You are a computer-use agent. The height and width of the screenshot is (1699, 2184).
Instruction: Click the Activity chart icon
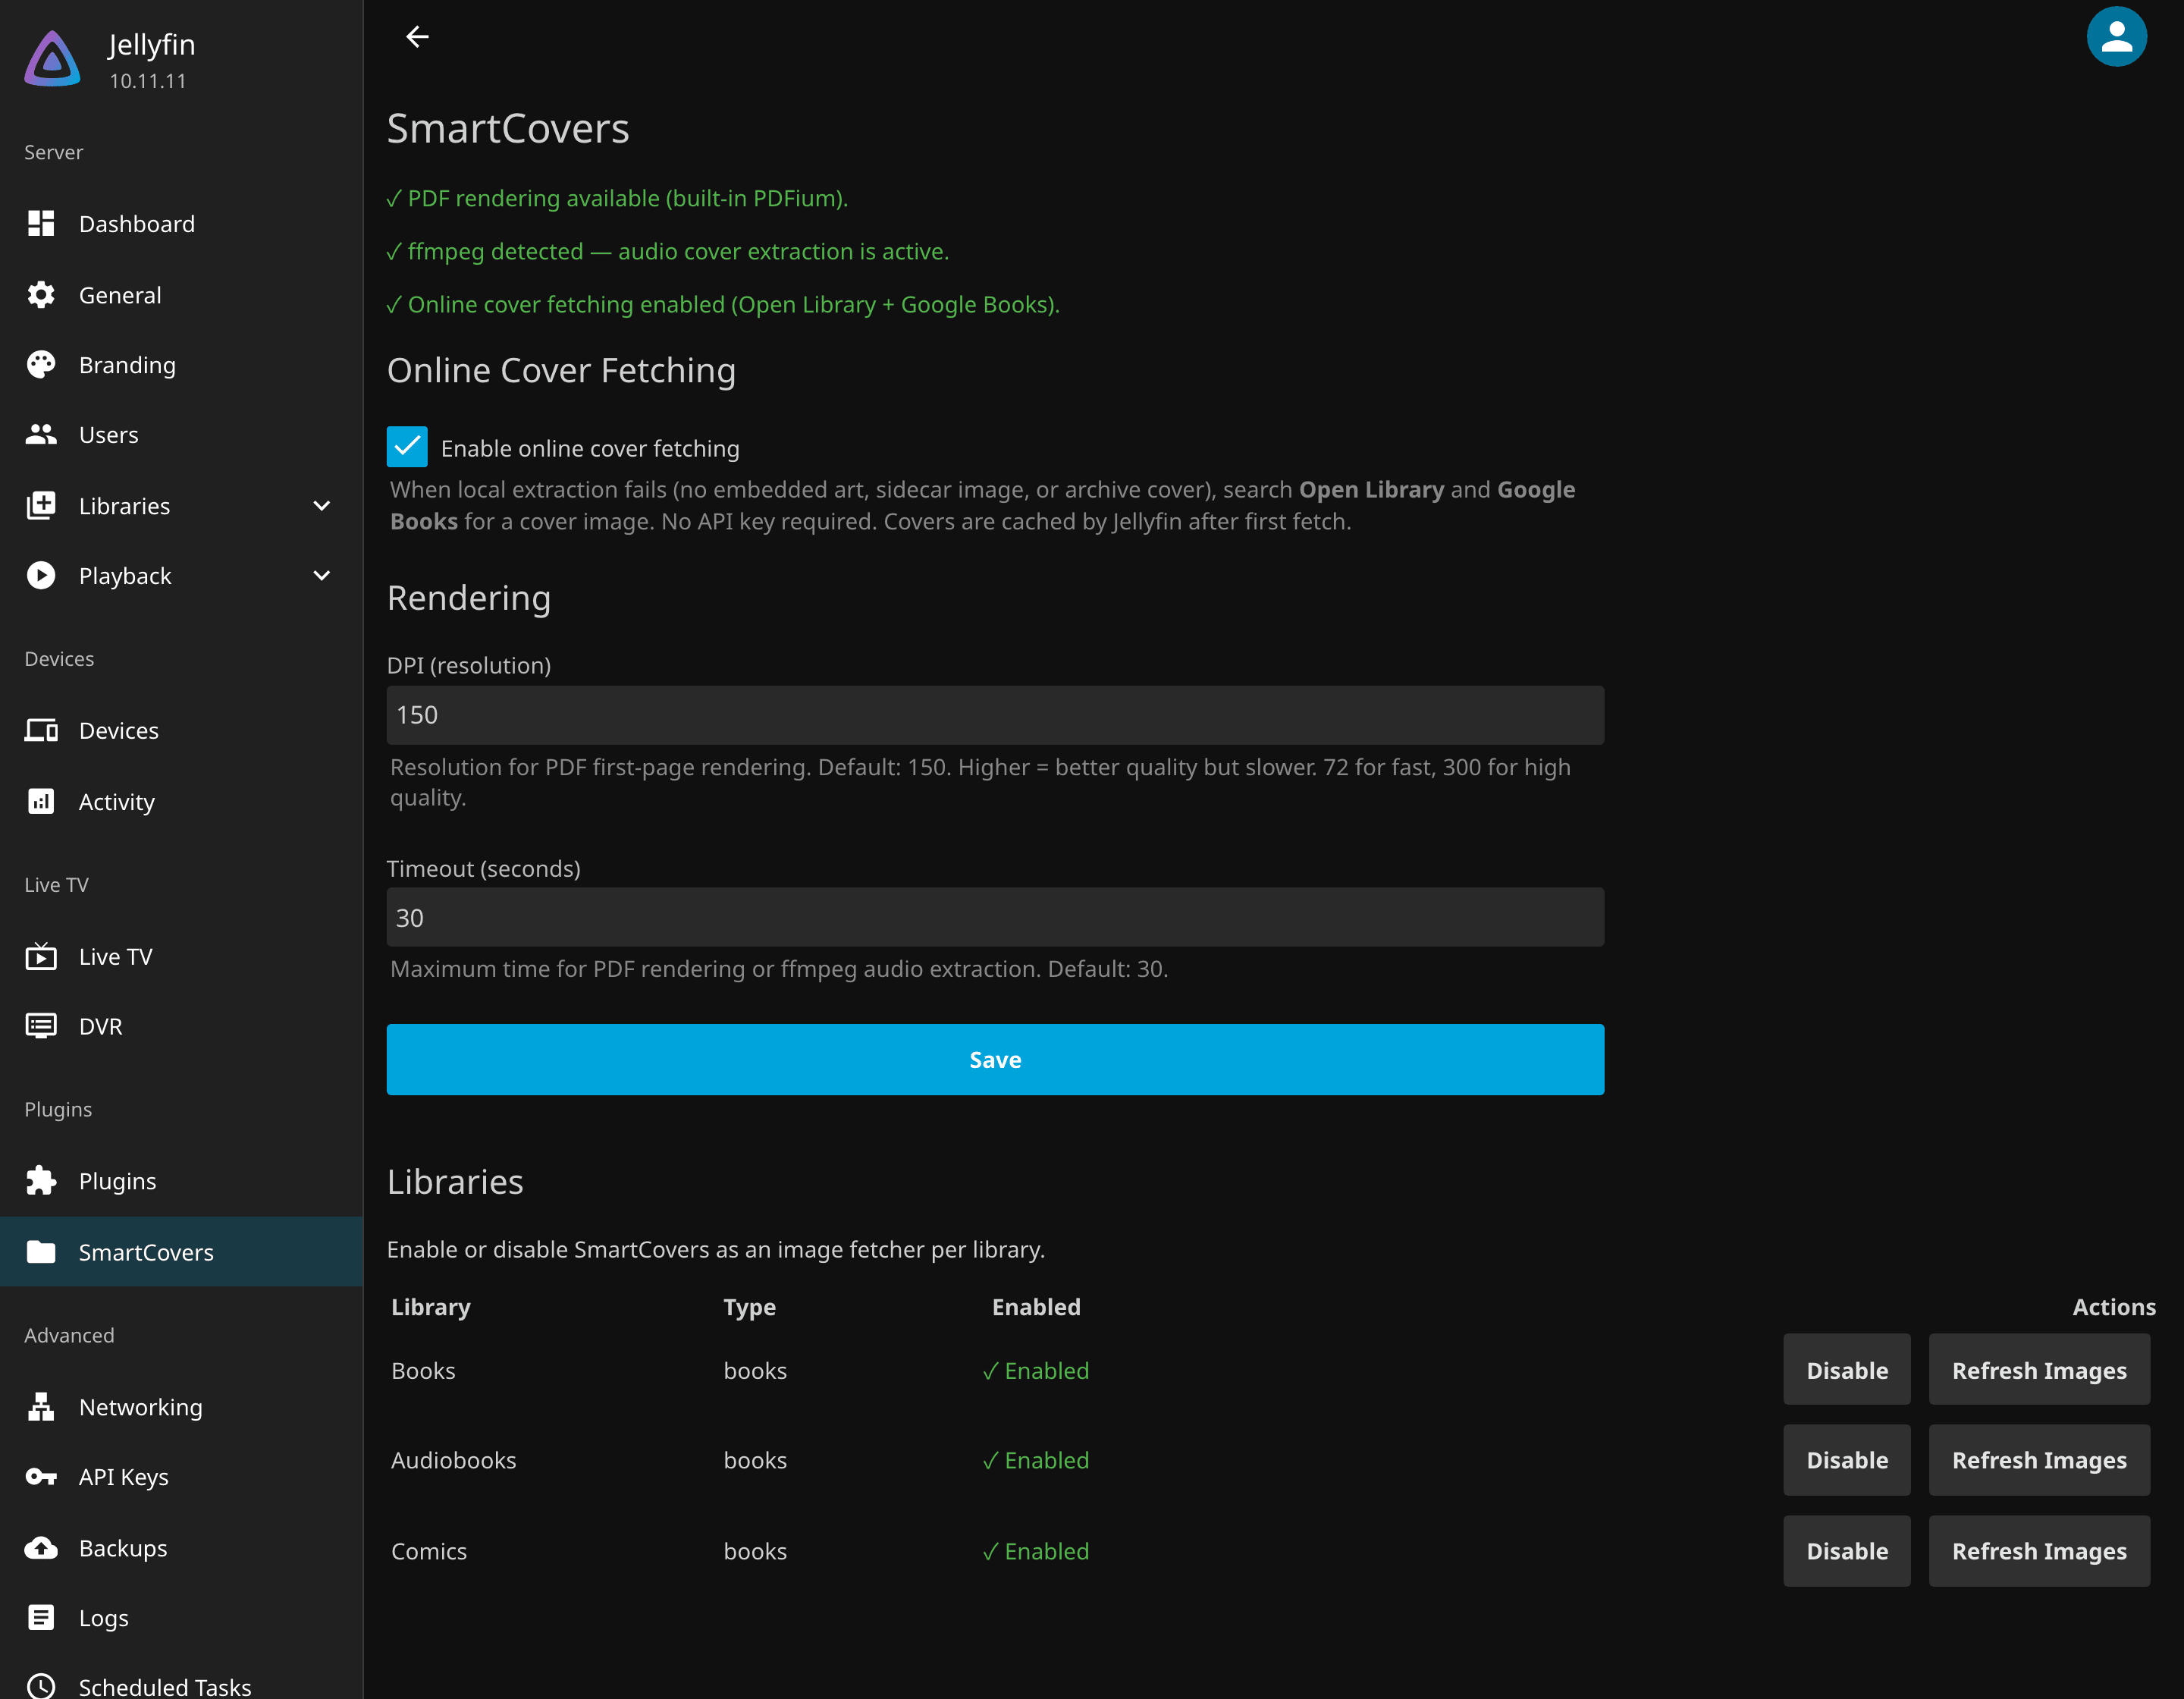point(41,801)
